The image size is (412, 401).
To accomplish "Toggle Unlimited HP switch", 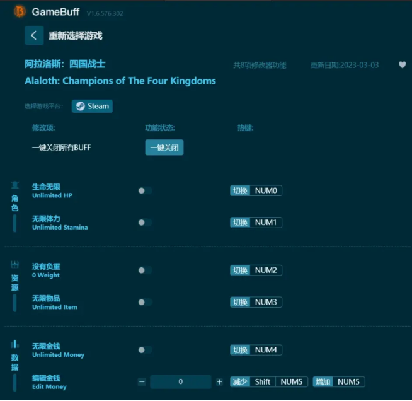I will point(145,190).
